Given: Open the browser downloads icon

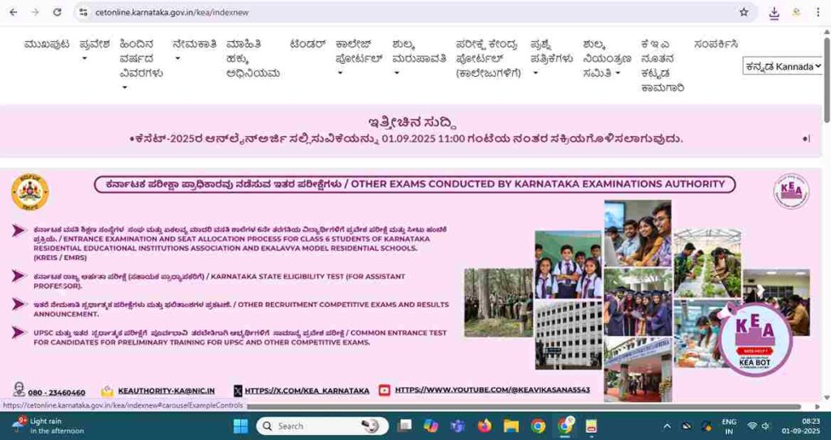Looking at the screenshot, I should pos(773,12).
